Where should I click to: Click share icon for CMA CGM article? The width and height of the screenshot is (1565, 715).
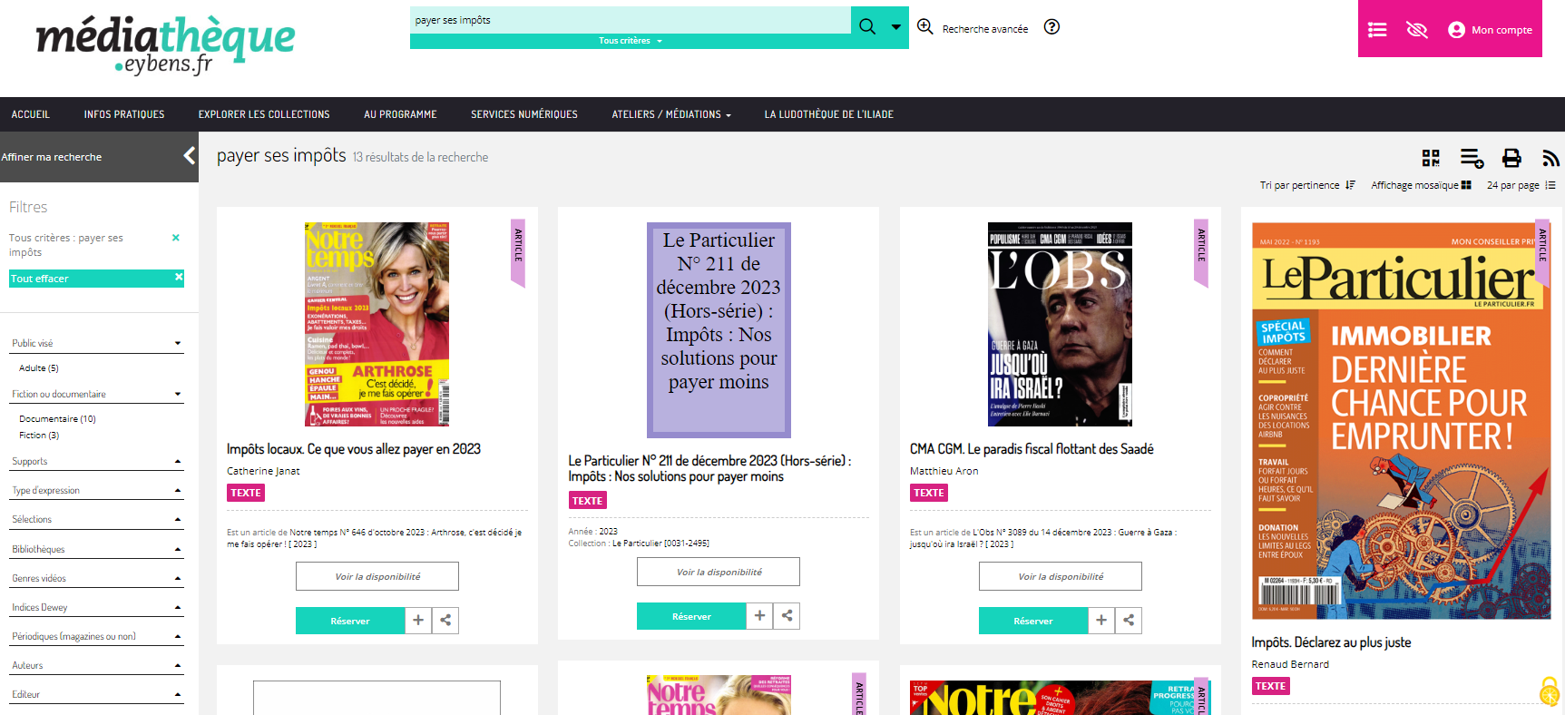pyautogui.click(x=1129, y=621)
